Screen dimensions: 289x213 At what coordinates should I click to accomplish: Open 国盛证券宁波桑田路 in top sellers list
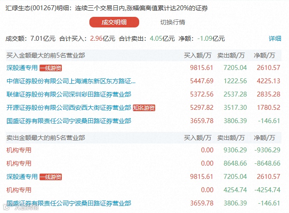click(69, 203)
